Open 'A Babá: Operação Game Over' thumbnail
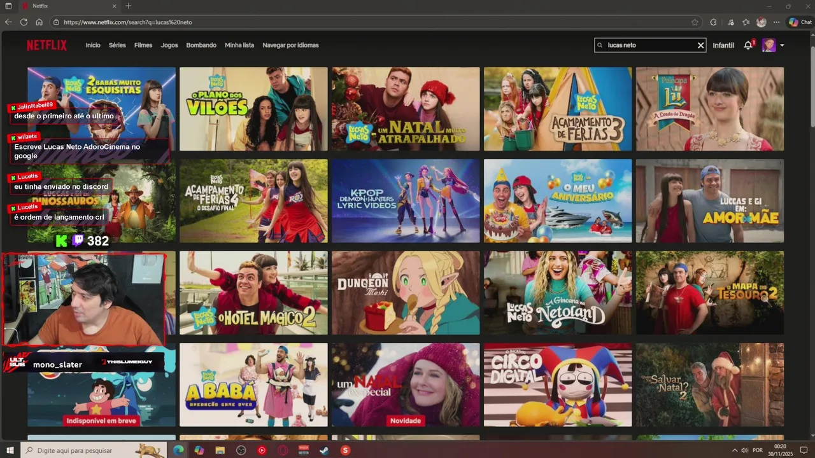The width and height of the screenshot is (815, 458). click(x=253, y=385)
